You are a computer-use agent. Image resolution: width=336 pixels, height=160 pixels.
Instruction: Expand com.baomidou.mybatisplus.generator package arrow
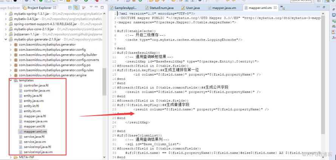tap(11, 44)
